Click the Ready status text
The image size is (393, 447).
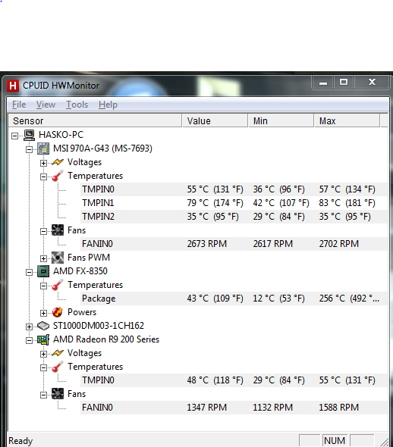pos(20,441)
